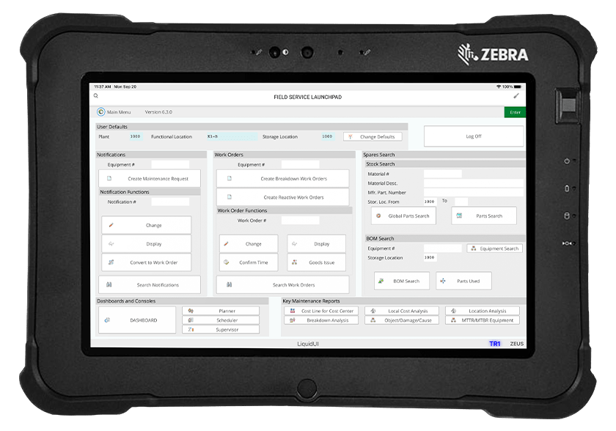This screenshot has width=616, height=431.
Task: Click the Work Order # input field
Action: pyautogui.click(x=300, y=221)
